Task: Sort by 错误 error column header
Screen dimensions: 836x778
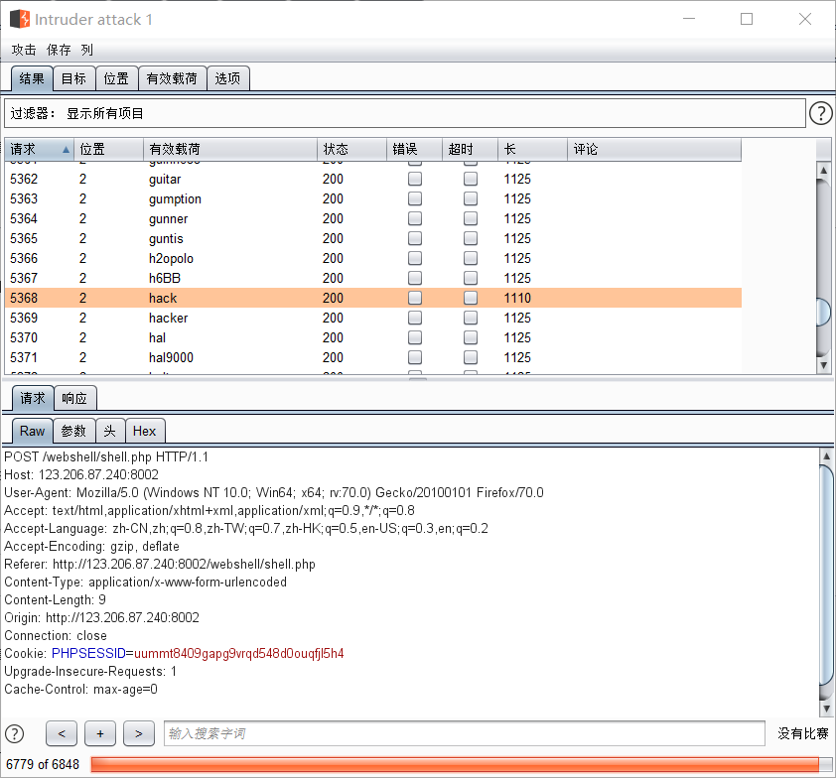Action: 414,149
